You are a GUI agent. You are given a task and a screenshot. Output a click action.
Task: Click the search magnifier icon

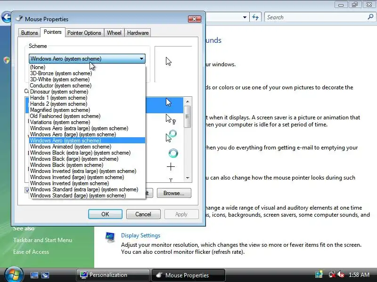370,17
